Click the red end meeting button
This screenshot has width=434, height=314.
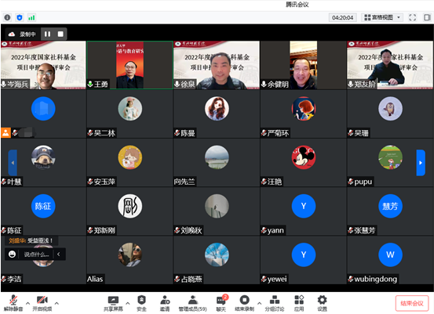412,303
